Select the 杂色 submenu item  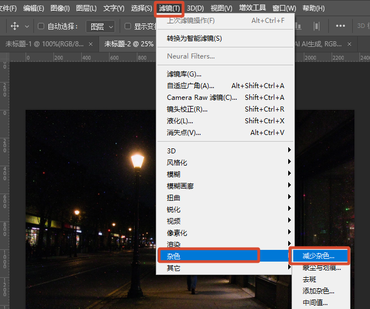225,256
